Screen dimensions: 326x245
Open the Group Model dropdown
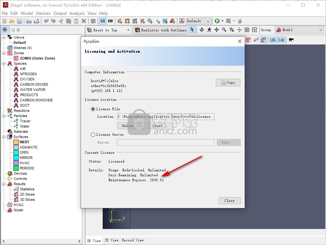[x=299, y=30]
